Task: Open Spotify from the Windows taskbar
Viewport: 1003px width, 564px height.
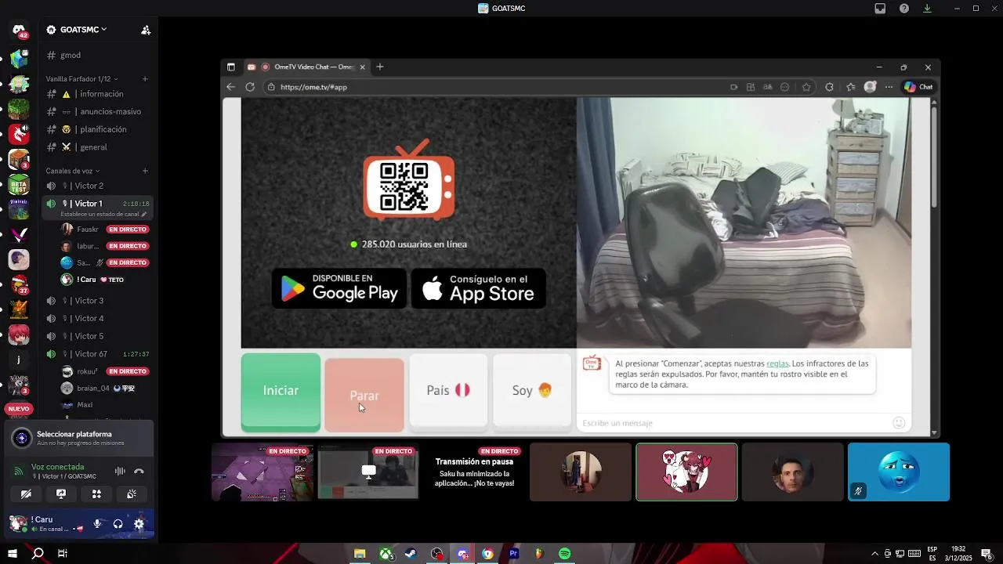Action: [x=565, y=554]
